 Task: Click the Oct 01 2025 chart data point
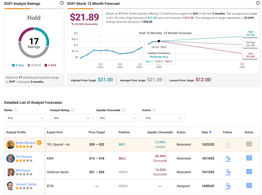tap(159, 41)
